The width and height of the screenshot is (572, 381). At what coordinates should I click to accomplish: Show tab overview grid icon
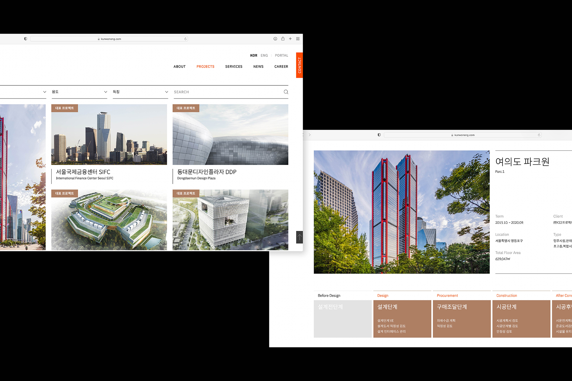pyautogui.click(x=298, y=39)
